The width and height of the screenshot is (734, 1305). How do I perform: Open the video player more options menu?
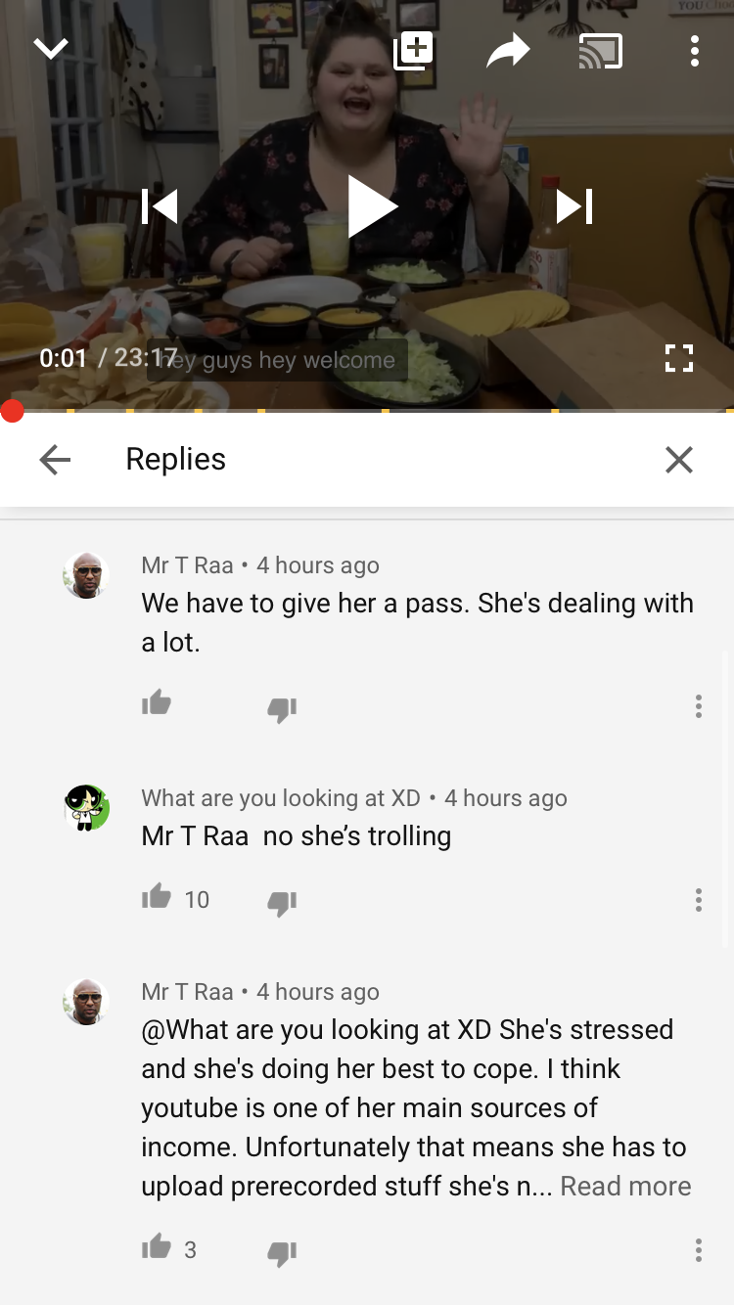click(694, 51)
